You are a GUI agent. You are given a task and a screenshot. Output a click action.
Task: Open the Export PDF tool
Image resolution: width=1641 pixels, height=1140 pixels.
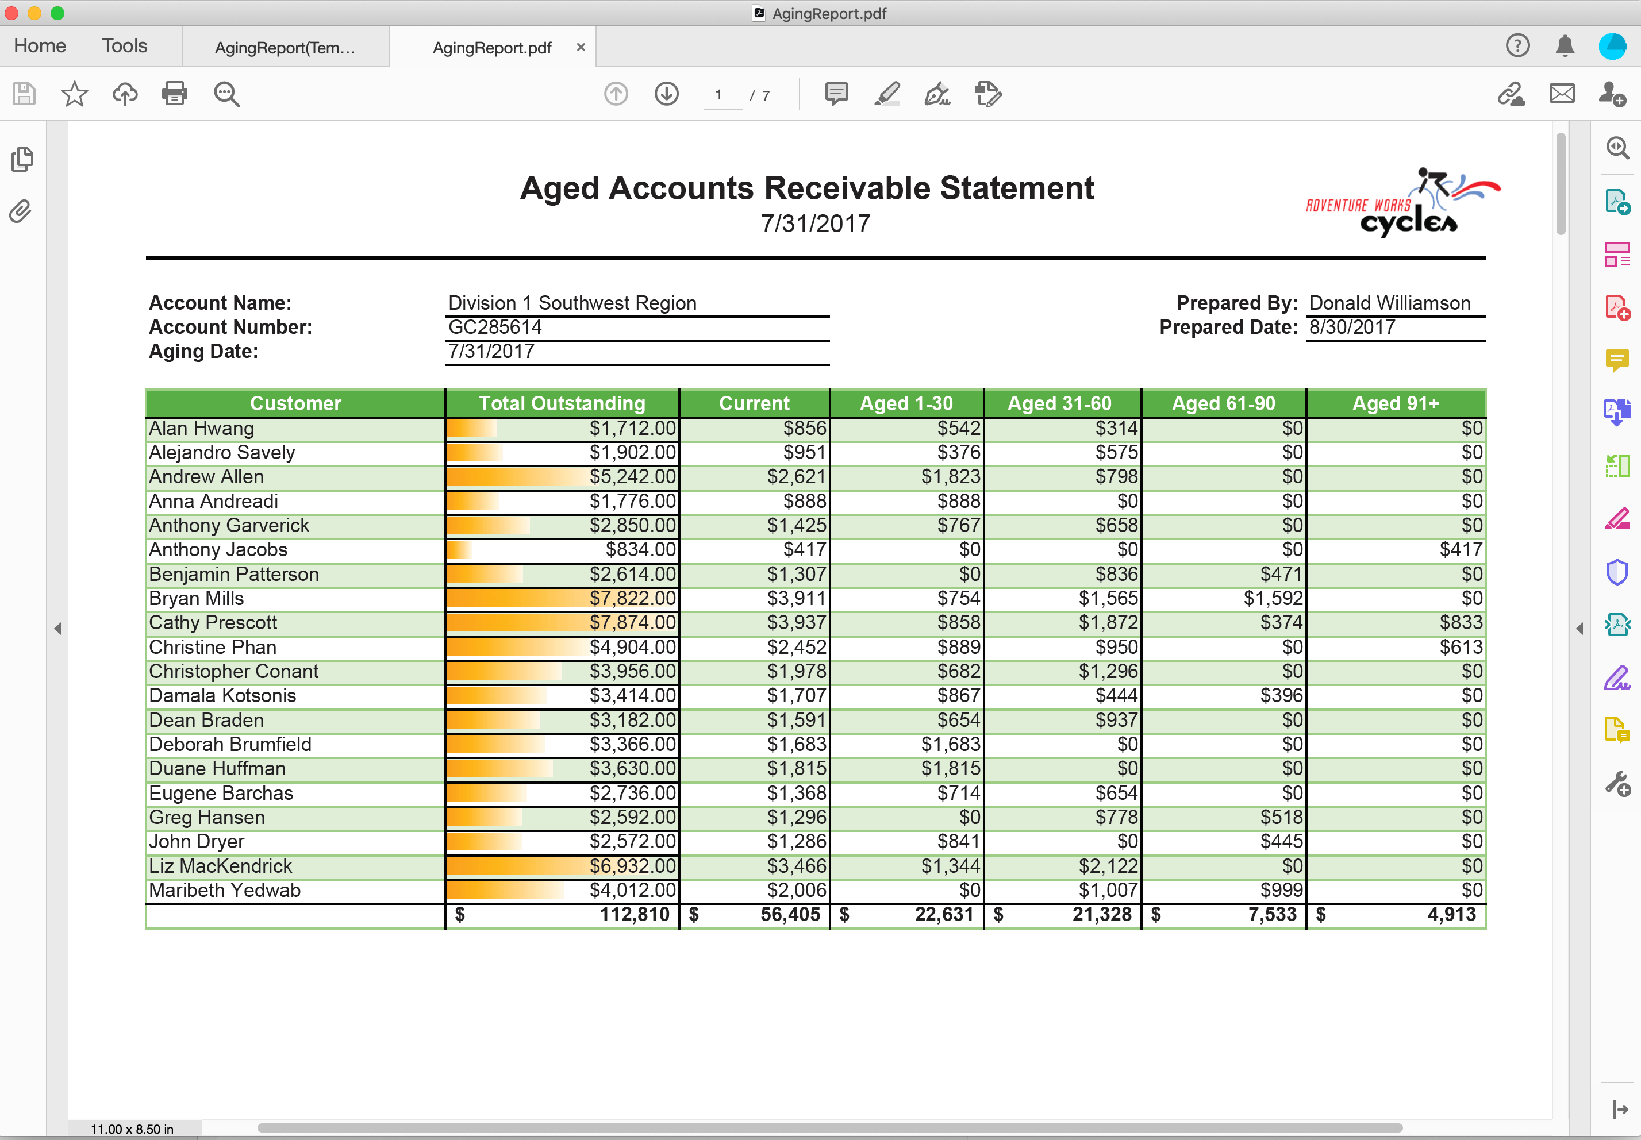click(x=1618, y=202)
